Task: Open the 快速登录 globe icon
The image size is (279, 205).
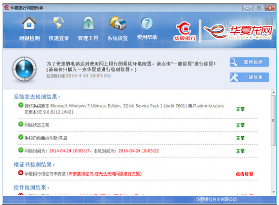Action: pyautogui.click(x=59, y=23)
